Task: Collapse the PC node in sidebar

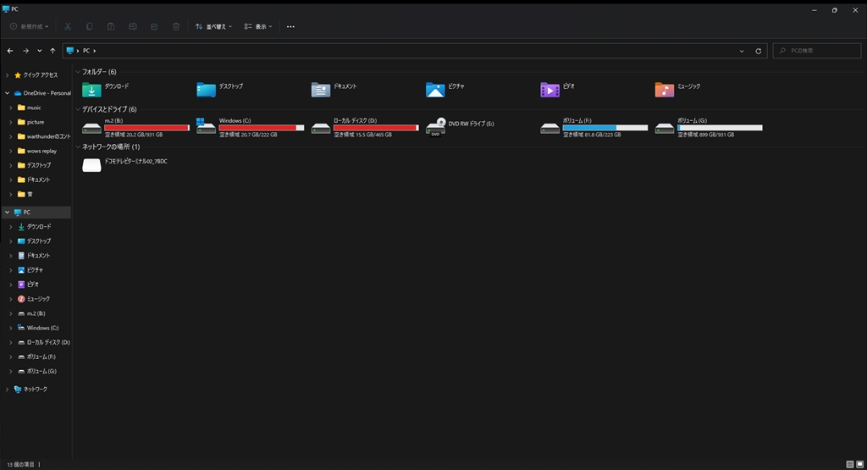Action: pos(7,213)
